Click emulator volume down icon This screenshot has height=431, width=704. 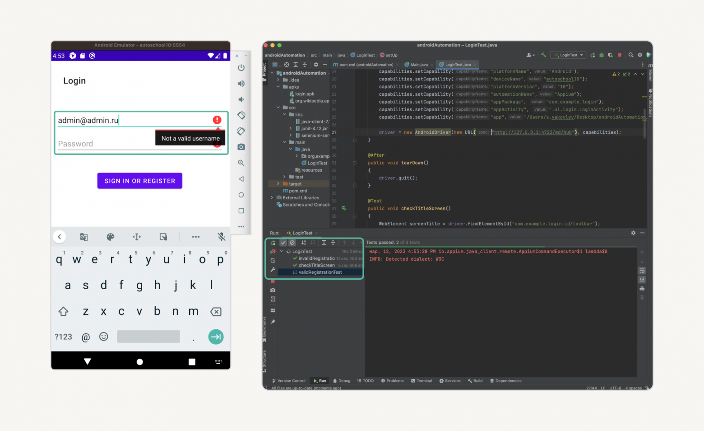[x=241, y=99]
